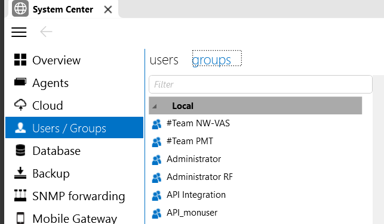This screenshot has height=224, width=384.
Task: Click the SNMP forwarding icon
Action: point(20,195)
